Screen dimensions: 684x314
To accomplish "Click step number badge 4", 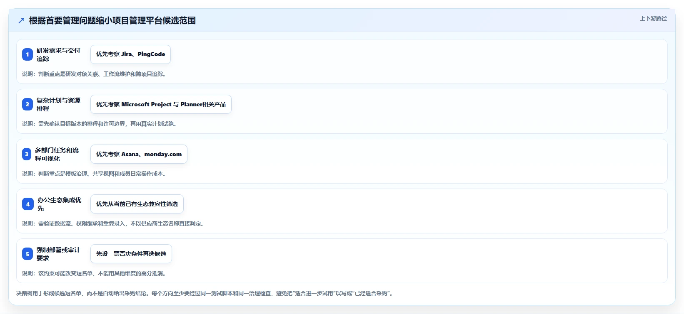I will 28,204.
